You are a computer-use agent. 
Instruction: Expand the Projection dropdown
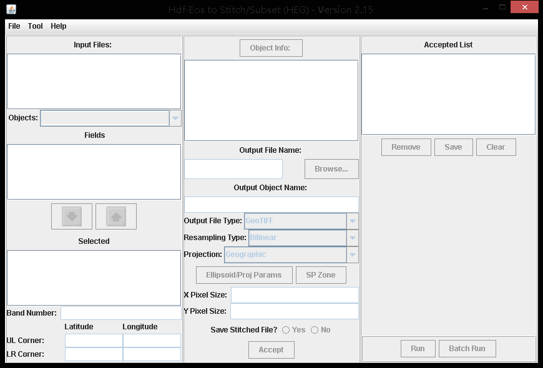pyautogui.click(x=352, y=255)
